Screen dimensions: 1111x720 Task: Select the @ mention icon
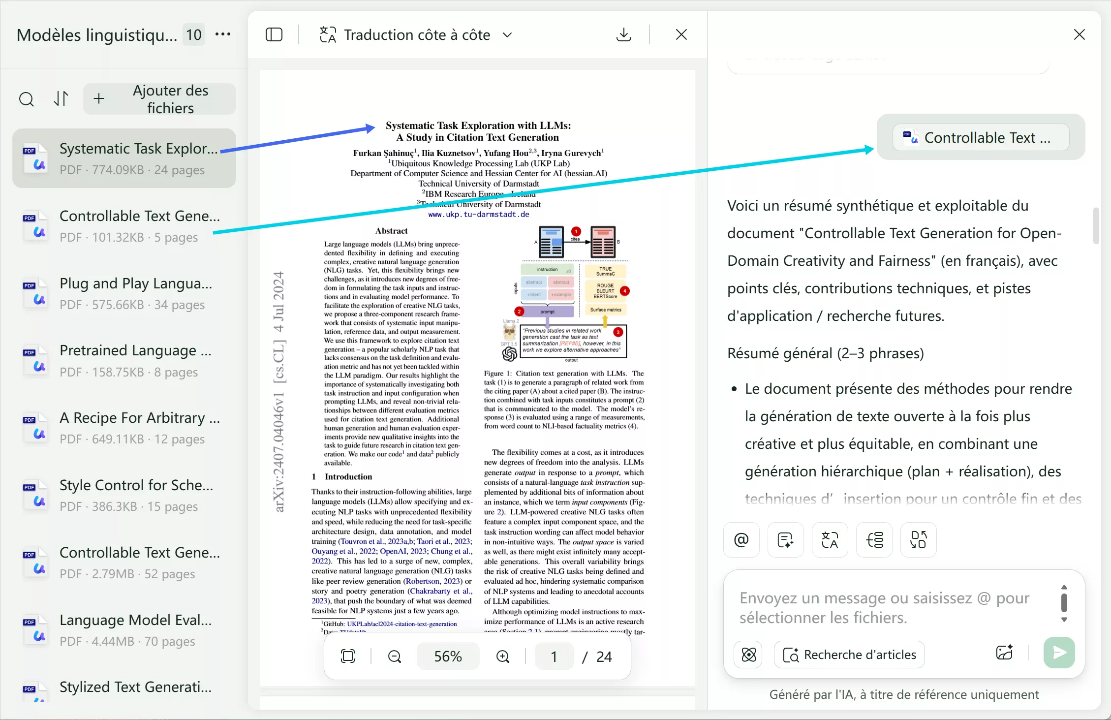tap(741, 540)
